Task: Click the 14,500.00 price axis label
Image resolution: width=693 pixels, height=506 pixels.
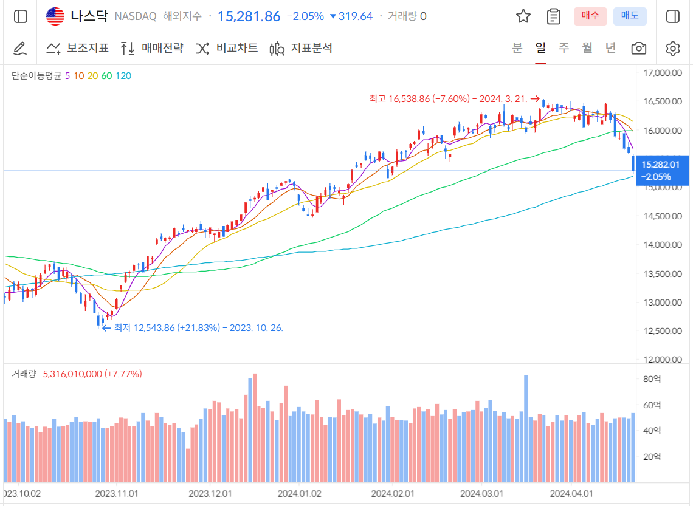Action: (x=663, y=216)
